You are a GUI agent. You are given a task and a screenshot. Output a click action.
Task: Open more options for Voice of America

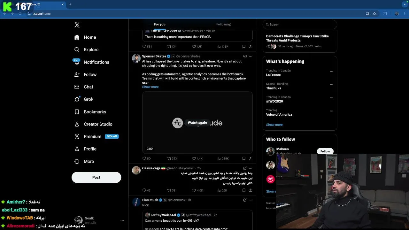pyautogui.click(x=331, y=111)
